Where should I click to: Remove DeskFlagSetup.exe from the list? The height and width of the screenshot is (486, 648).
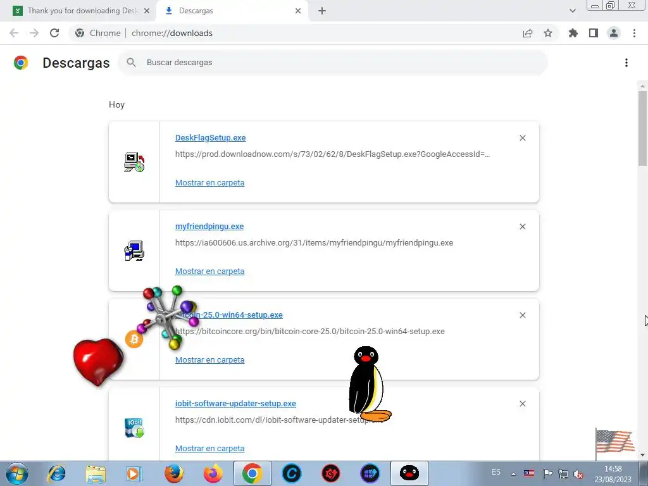(522, 138)
